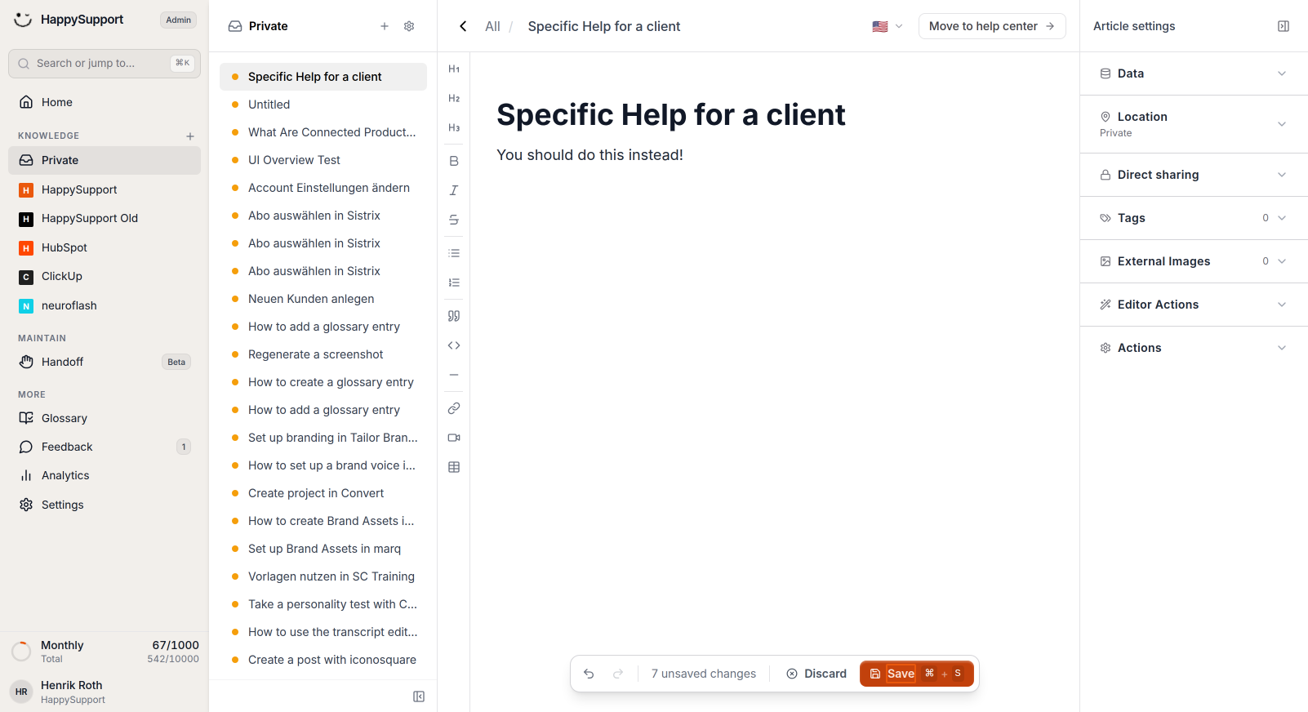1308x712 pixels.
Task: Open the language flag dropdown
Action: click(888, 26)
